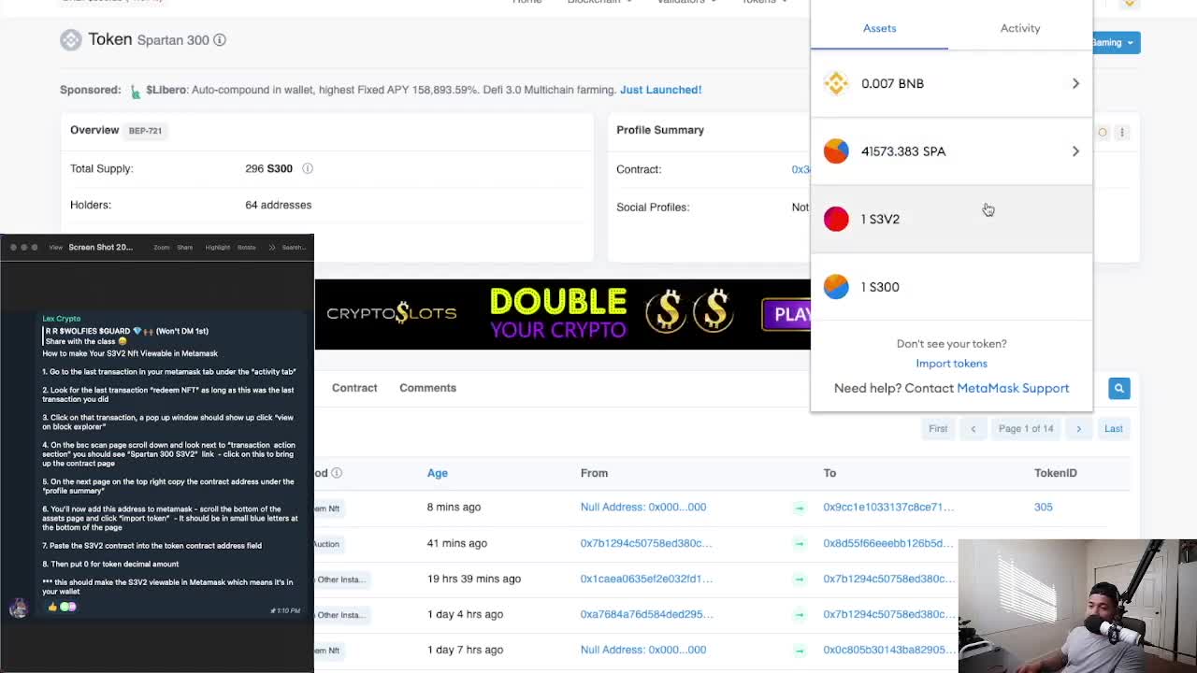Click the user avatar in the chat screenshot
The image size is (1197, 673).
18,608
